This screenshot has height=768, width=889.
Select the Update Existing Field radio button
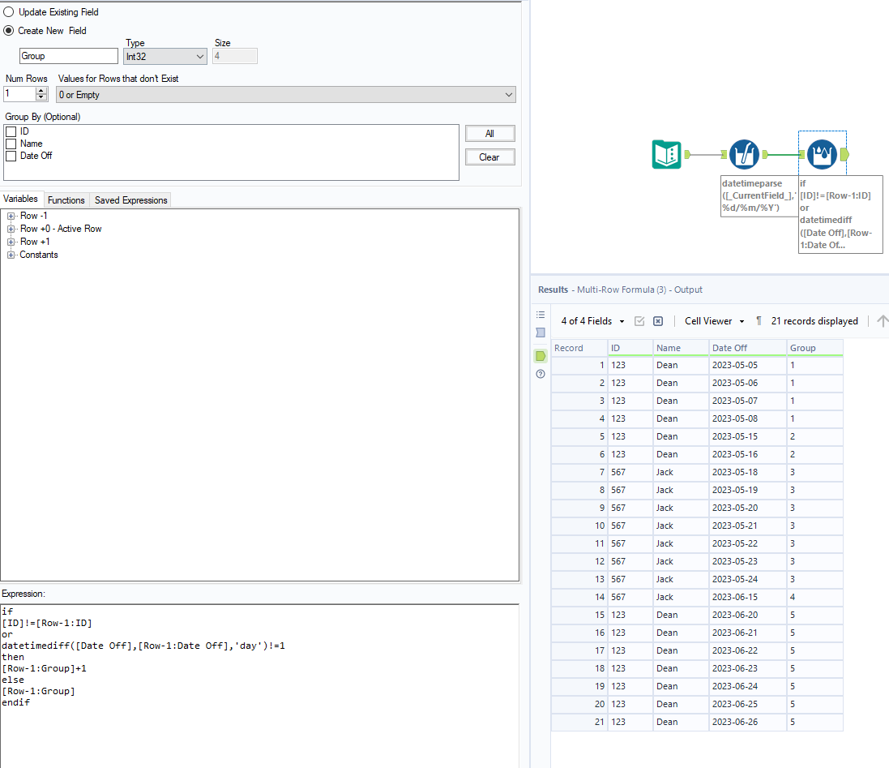[x=9, y=11]
